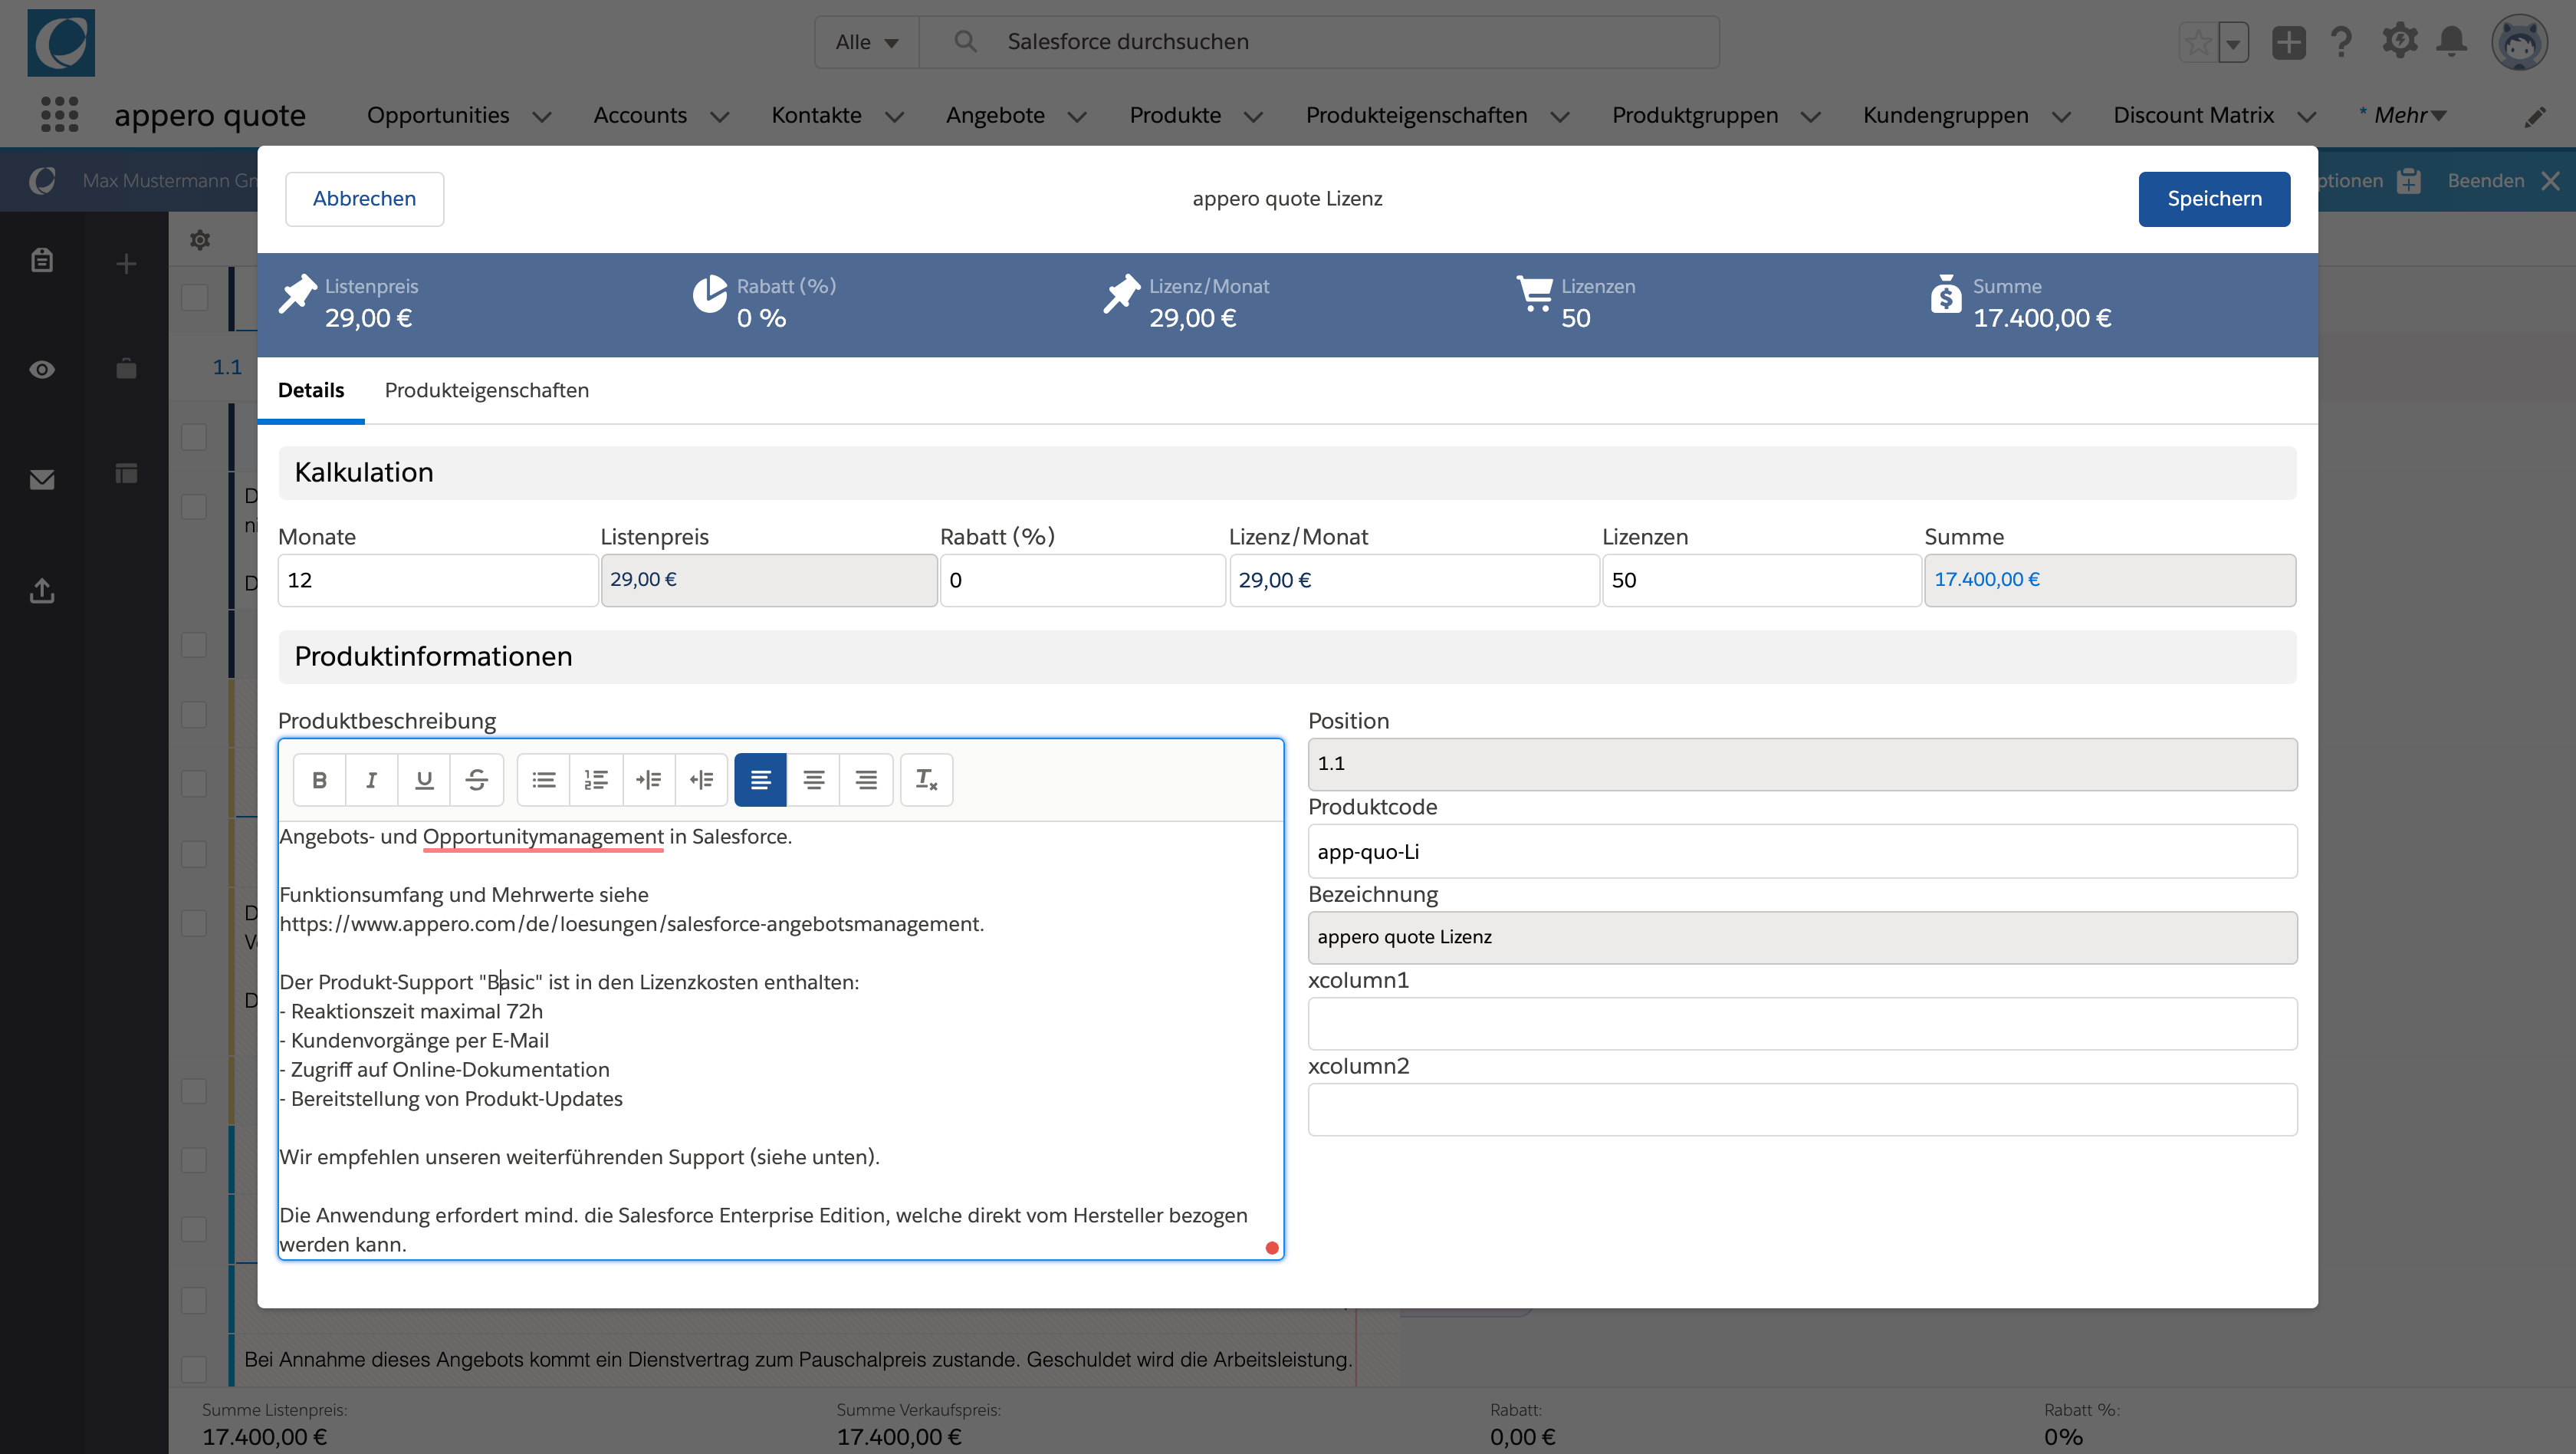
Task: Click the eye visibility icon in sidebar
Action: [42, 370]
